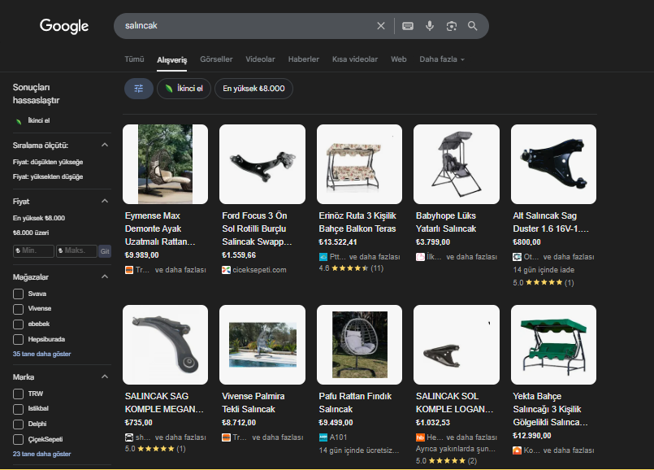Open the Ford Focus 3 control arm thumbnail
The height and width of the screenshot is (470, 654).
click(x=262, y=164)
